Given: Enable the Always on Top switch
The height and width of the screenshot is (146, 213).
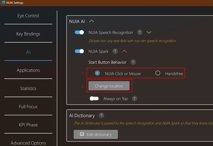Looking at the screenshot, I should click(94, 98).
